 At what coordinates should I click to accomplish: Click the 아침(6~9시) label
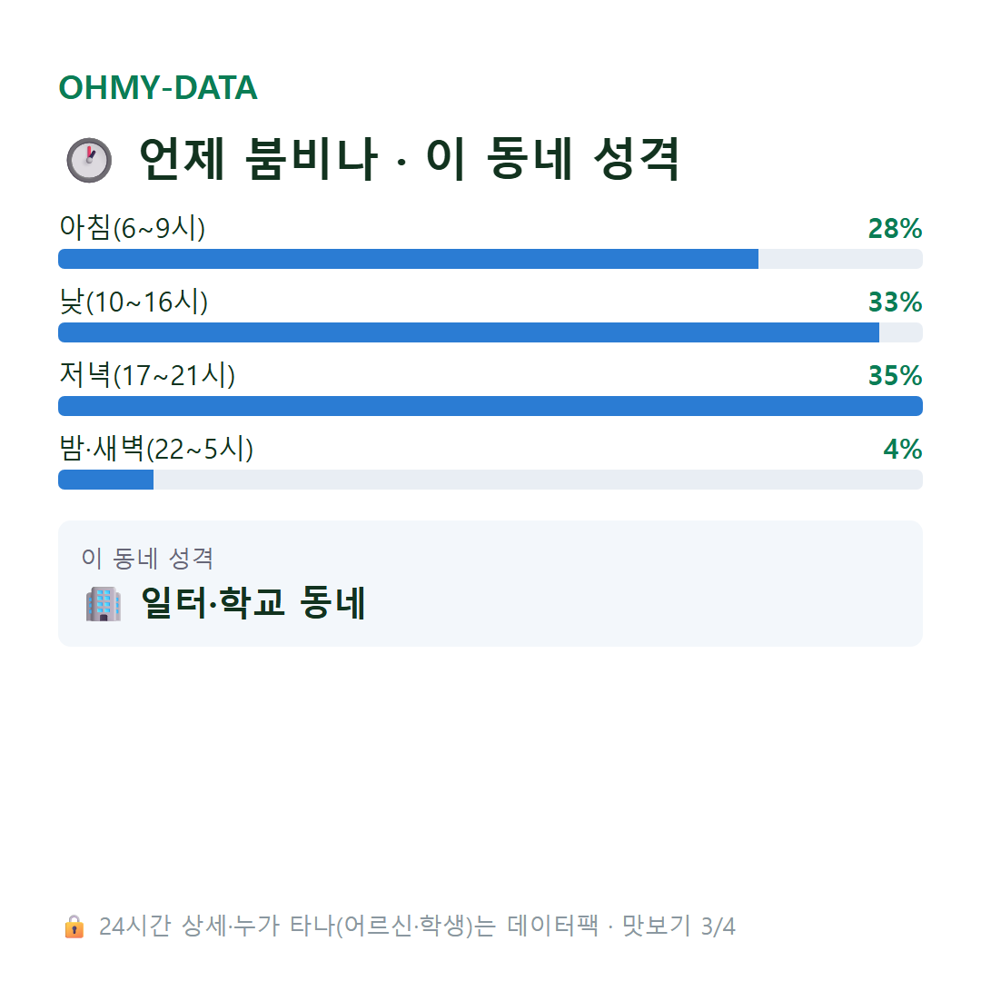(132, 228)
